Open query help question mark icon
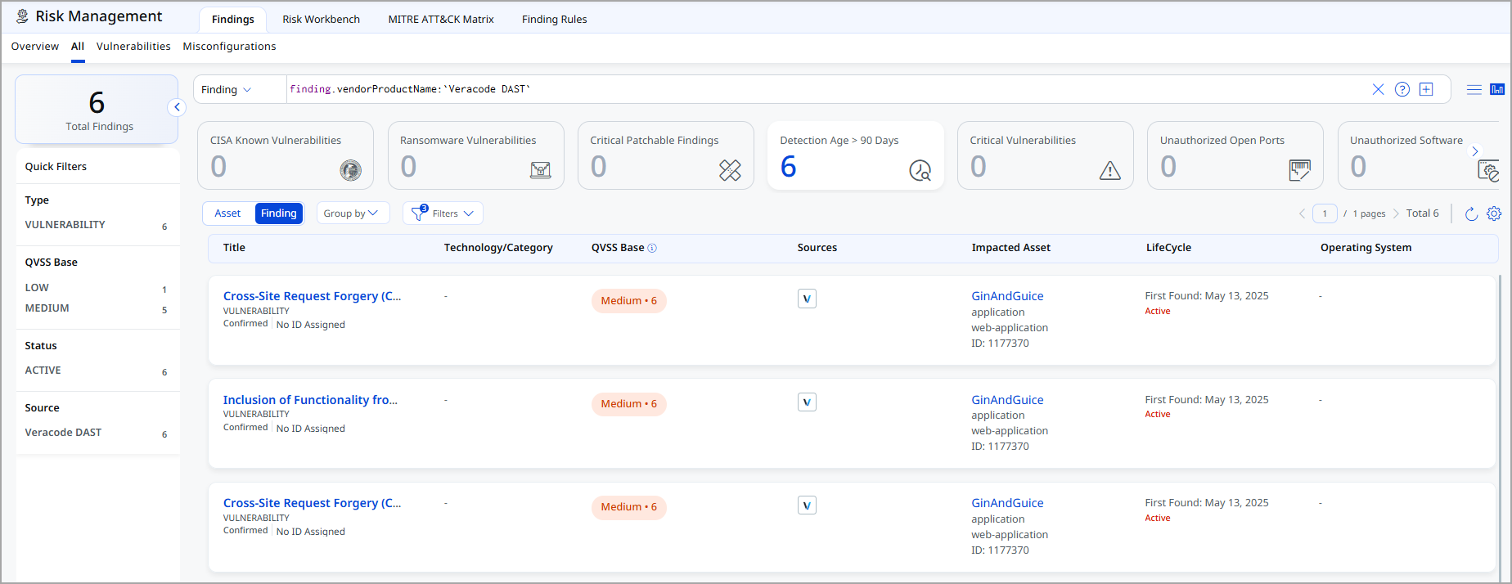The width and height of the screenshot is (1512, 584). (1402, 90)
